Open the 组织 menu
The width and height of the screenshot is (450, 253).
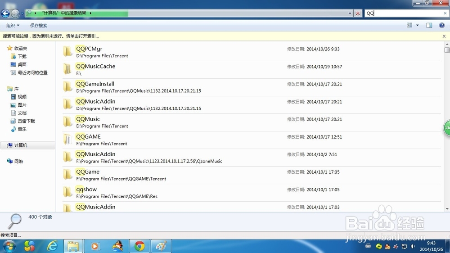click(13, 25)
